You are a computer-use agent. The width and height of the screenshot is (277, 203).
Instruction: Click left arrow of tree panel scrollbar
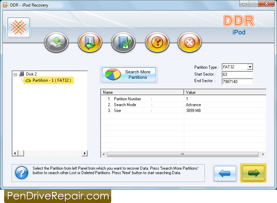point(15,153)
